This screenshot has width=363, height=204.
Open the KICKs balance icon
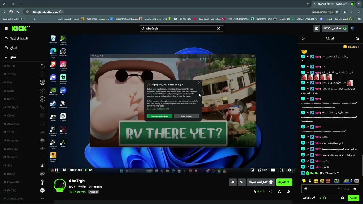(324, 198)
